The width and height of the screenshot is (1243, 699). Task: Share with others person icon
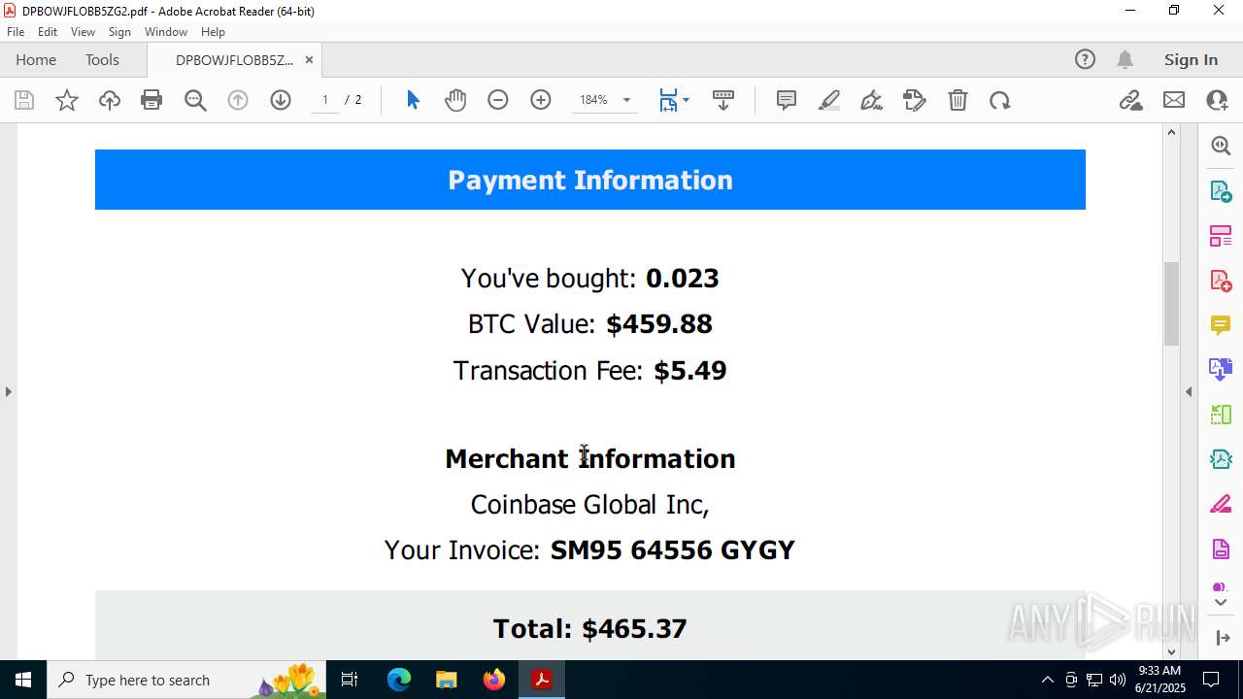point(1217,100)
